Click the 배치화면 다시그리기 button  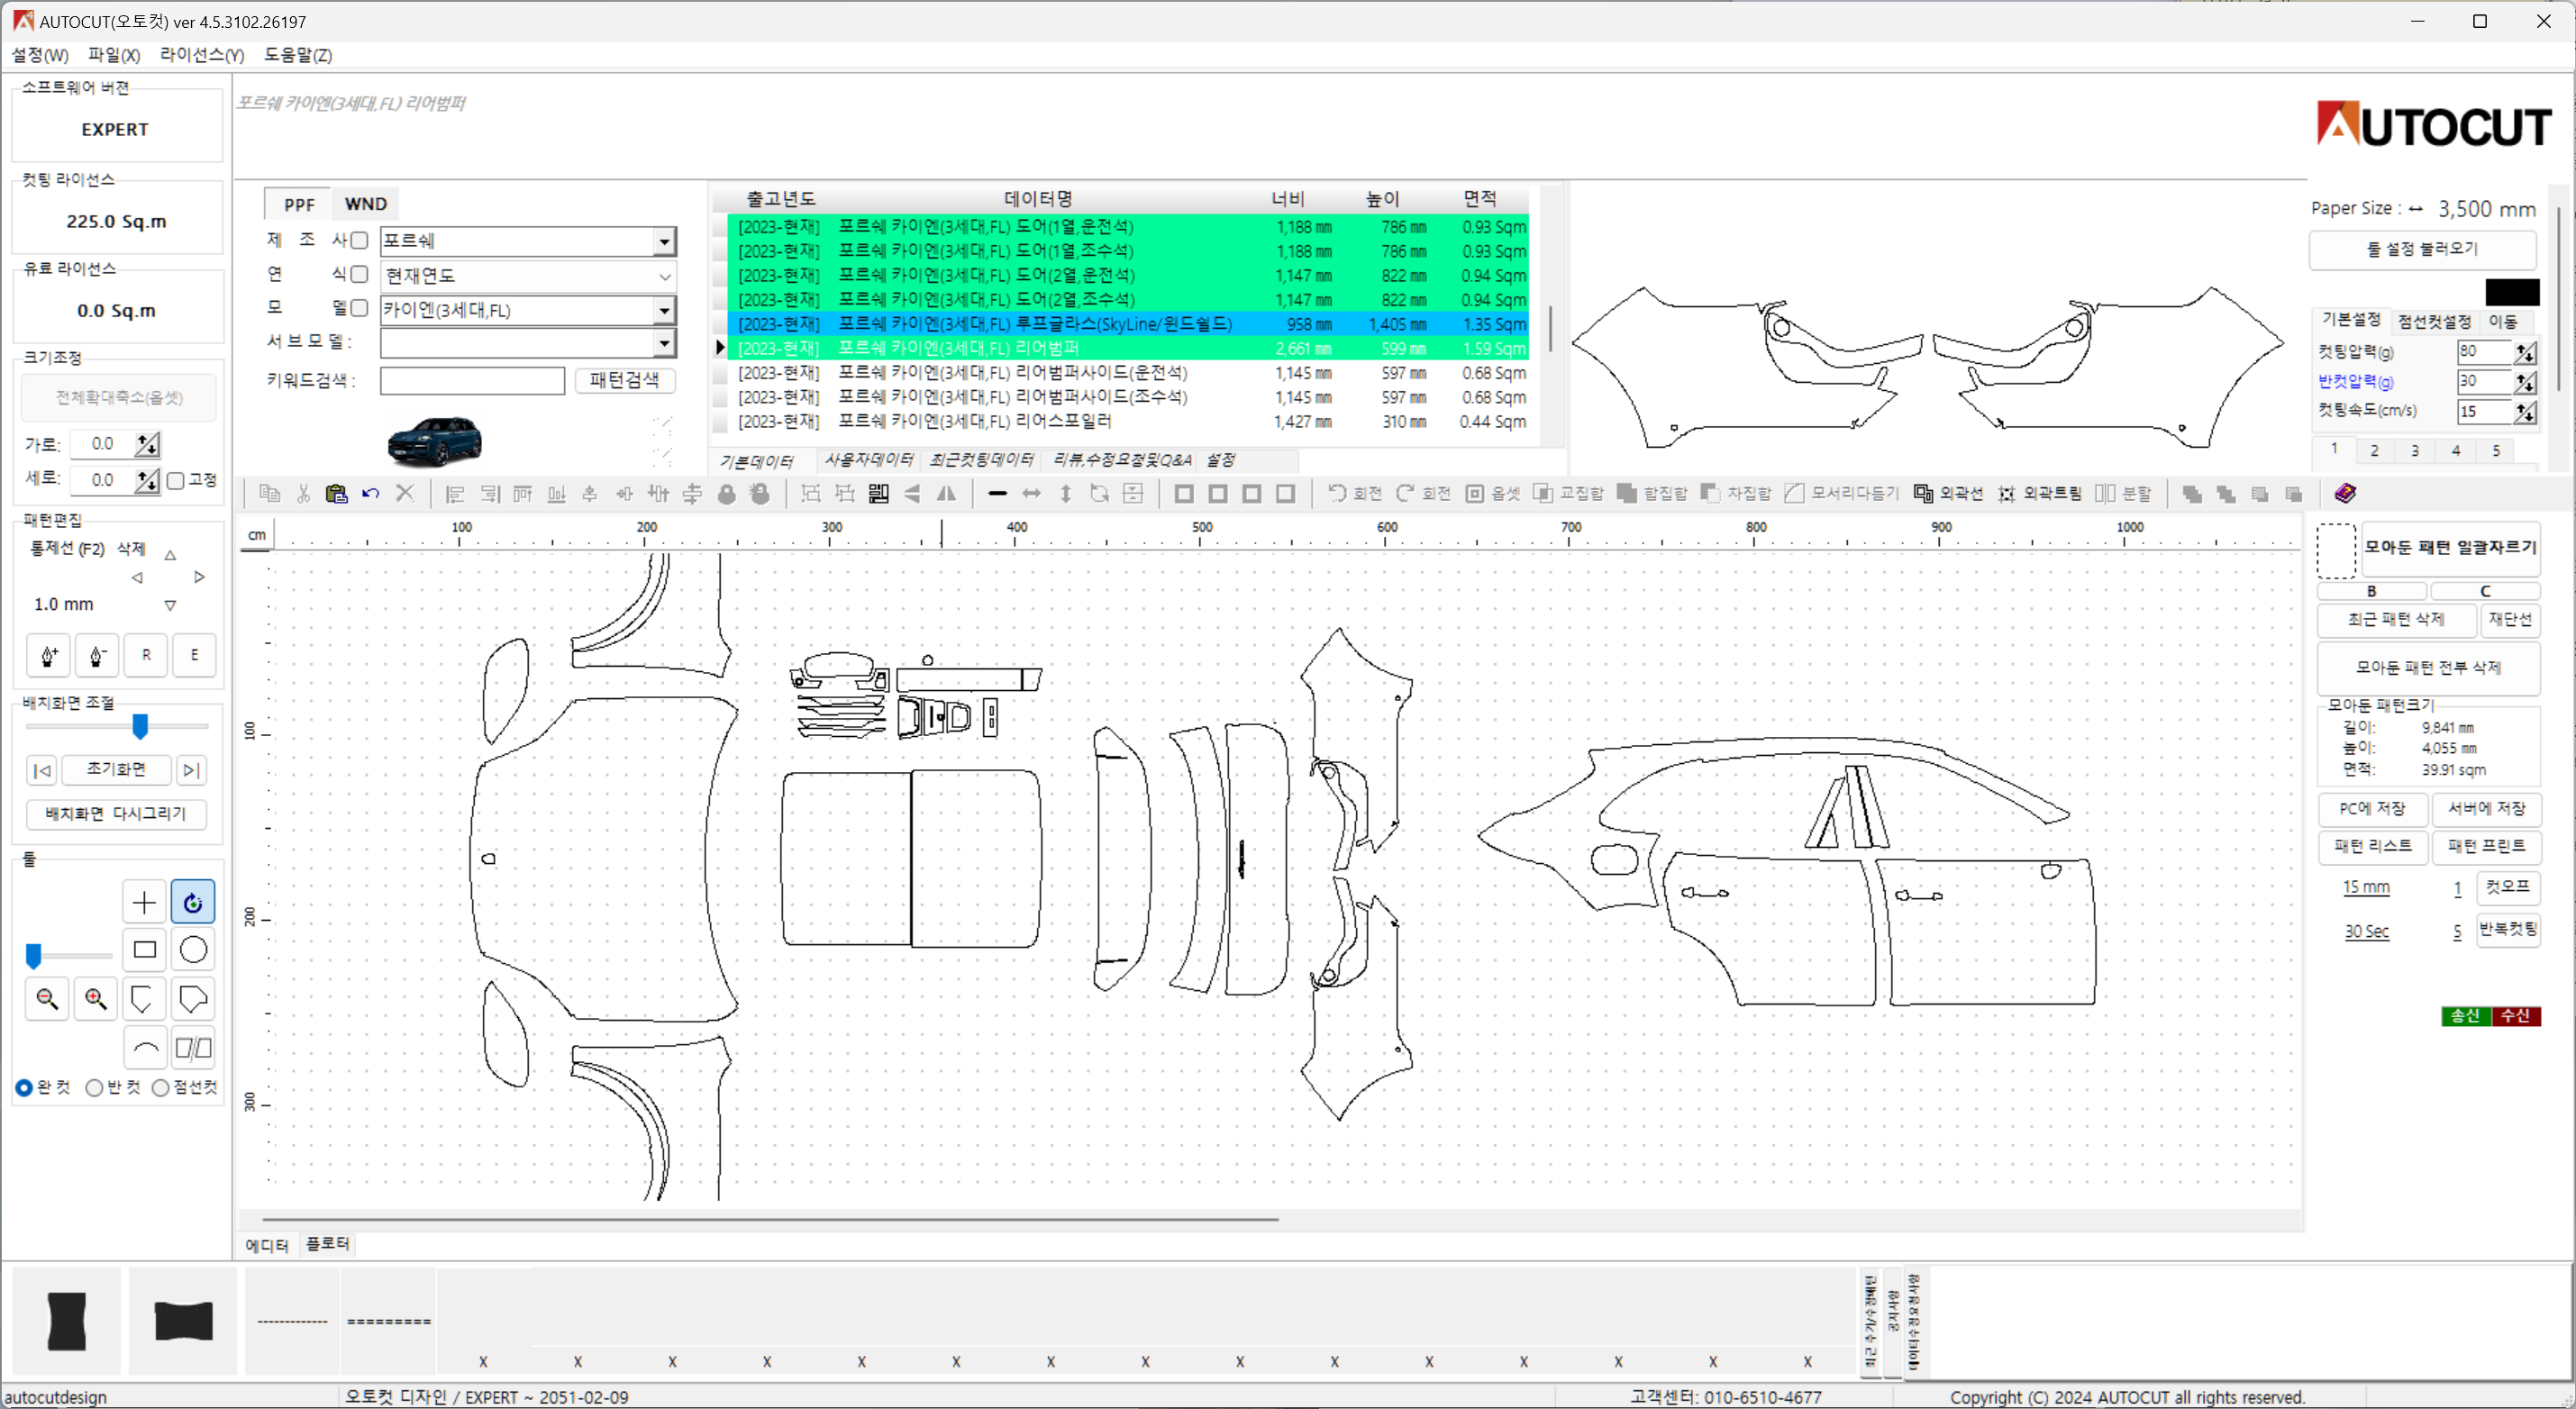[116, 814]
